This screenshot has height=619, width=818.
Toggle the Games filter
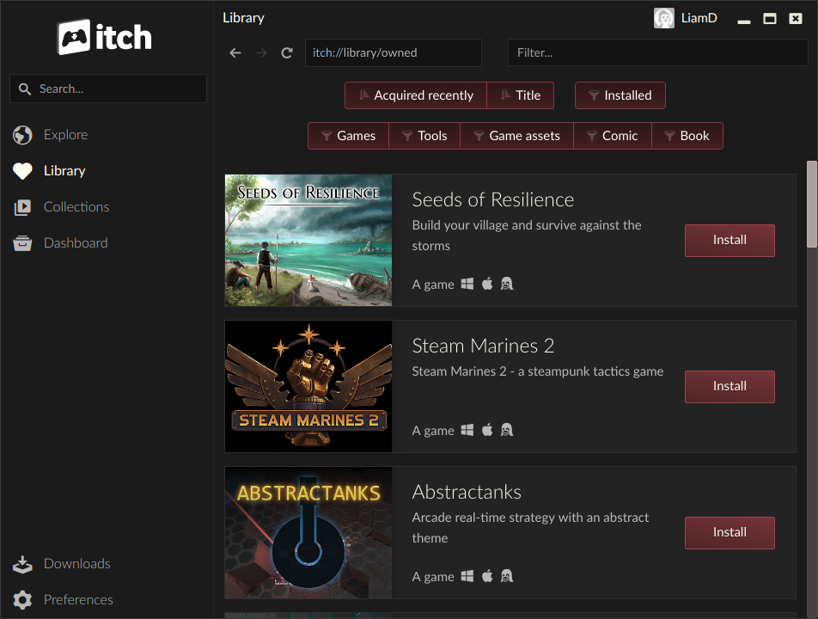(349, 136)
